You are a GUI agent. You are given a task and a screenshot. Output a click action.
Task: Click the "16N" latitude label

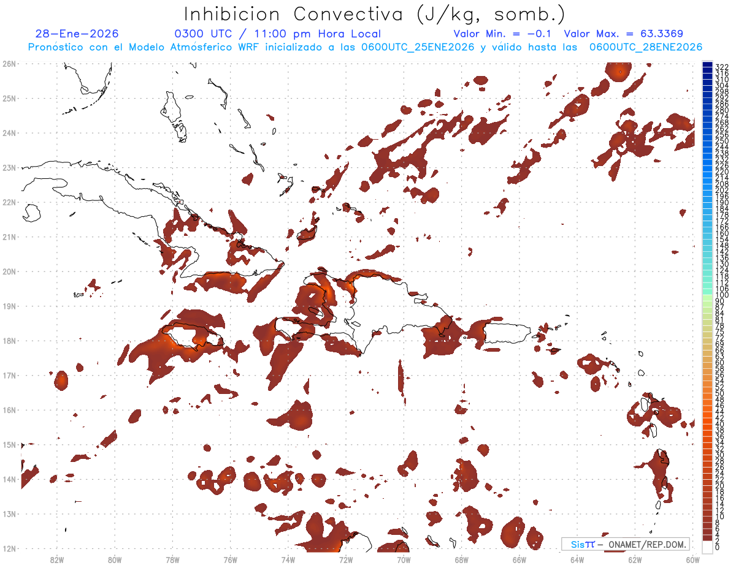coord(9,410)
